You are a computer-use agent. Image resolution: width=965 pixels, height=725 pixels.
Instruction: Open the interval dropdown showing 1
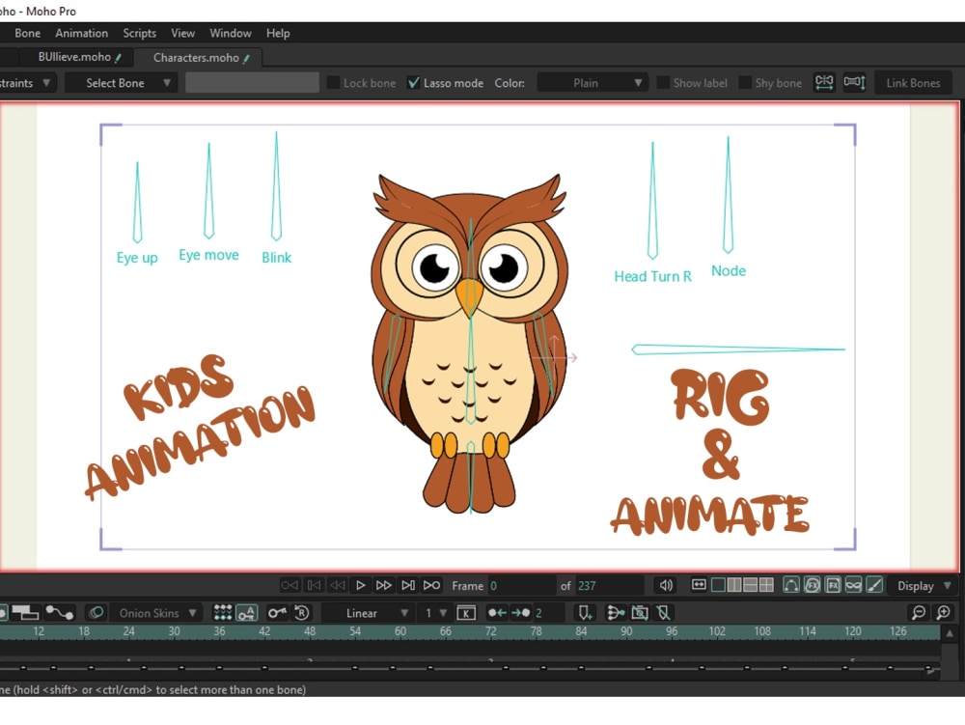coord(435,613)
